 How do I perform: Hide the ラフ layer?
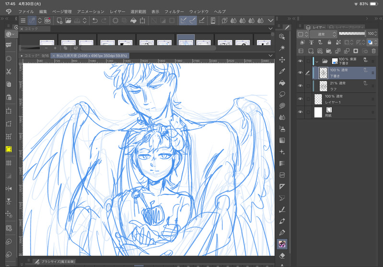coord(300,86)
